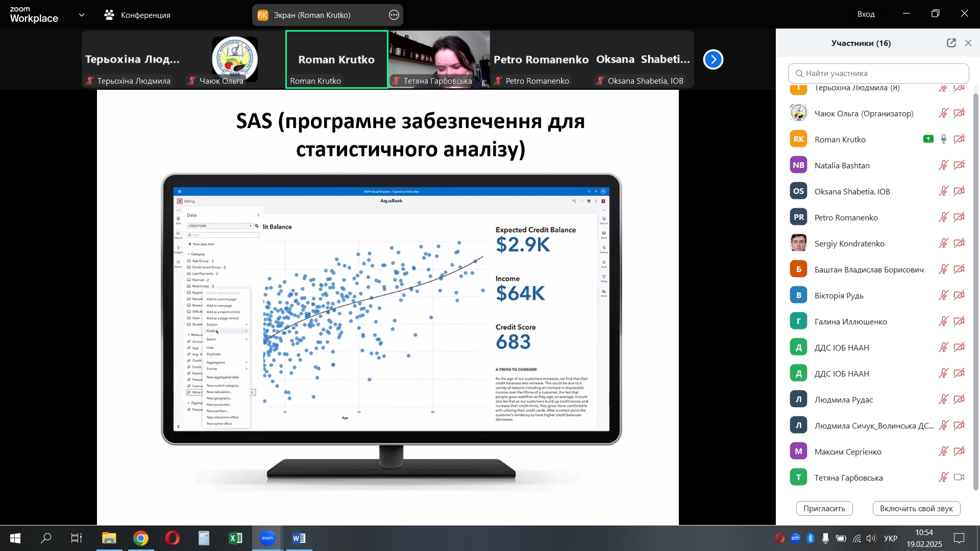Switch to Zoom in taskbar
The height and width of the screenshot is (551, 980).
267,538
